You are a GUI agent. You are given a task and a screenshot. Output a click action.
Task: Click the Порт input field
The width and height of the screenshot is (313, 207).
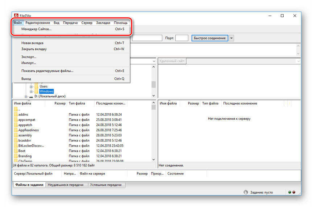pyautogui.click(x=181, y=38)
